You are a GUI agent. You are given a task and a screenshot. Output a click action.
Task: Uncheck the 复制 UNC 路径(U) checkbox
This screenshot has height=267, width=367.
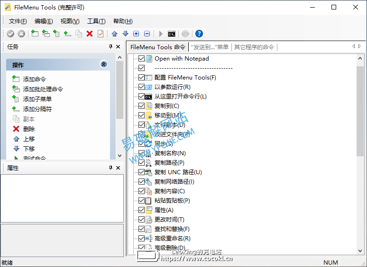(x=142, y=172)
